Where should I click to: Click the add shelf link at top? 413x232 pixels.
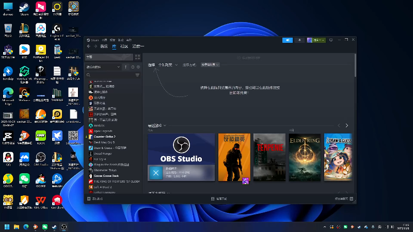[x=248, y=58]
